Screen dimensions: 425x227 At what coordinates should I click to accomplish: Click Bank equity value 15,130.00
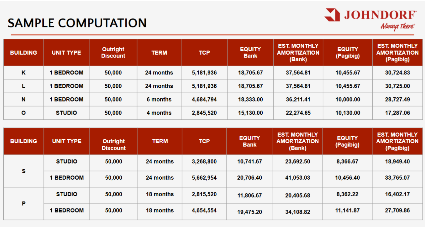(250, 113)
